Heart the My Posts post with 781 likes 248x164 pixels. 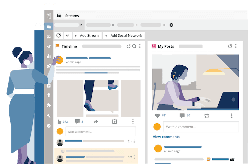157,116
